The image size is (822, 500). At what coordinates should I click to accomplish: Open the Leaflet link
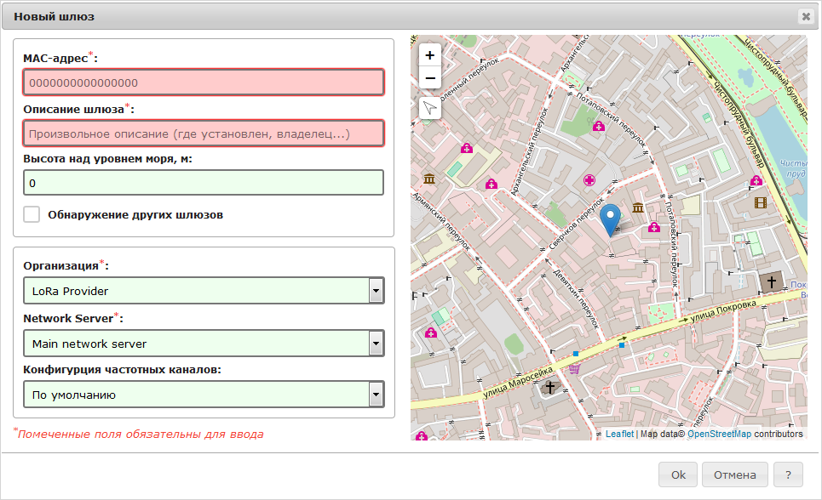[x=619, y=434]
